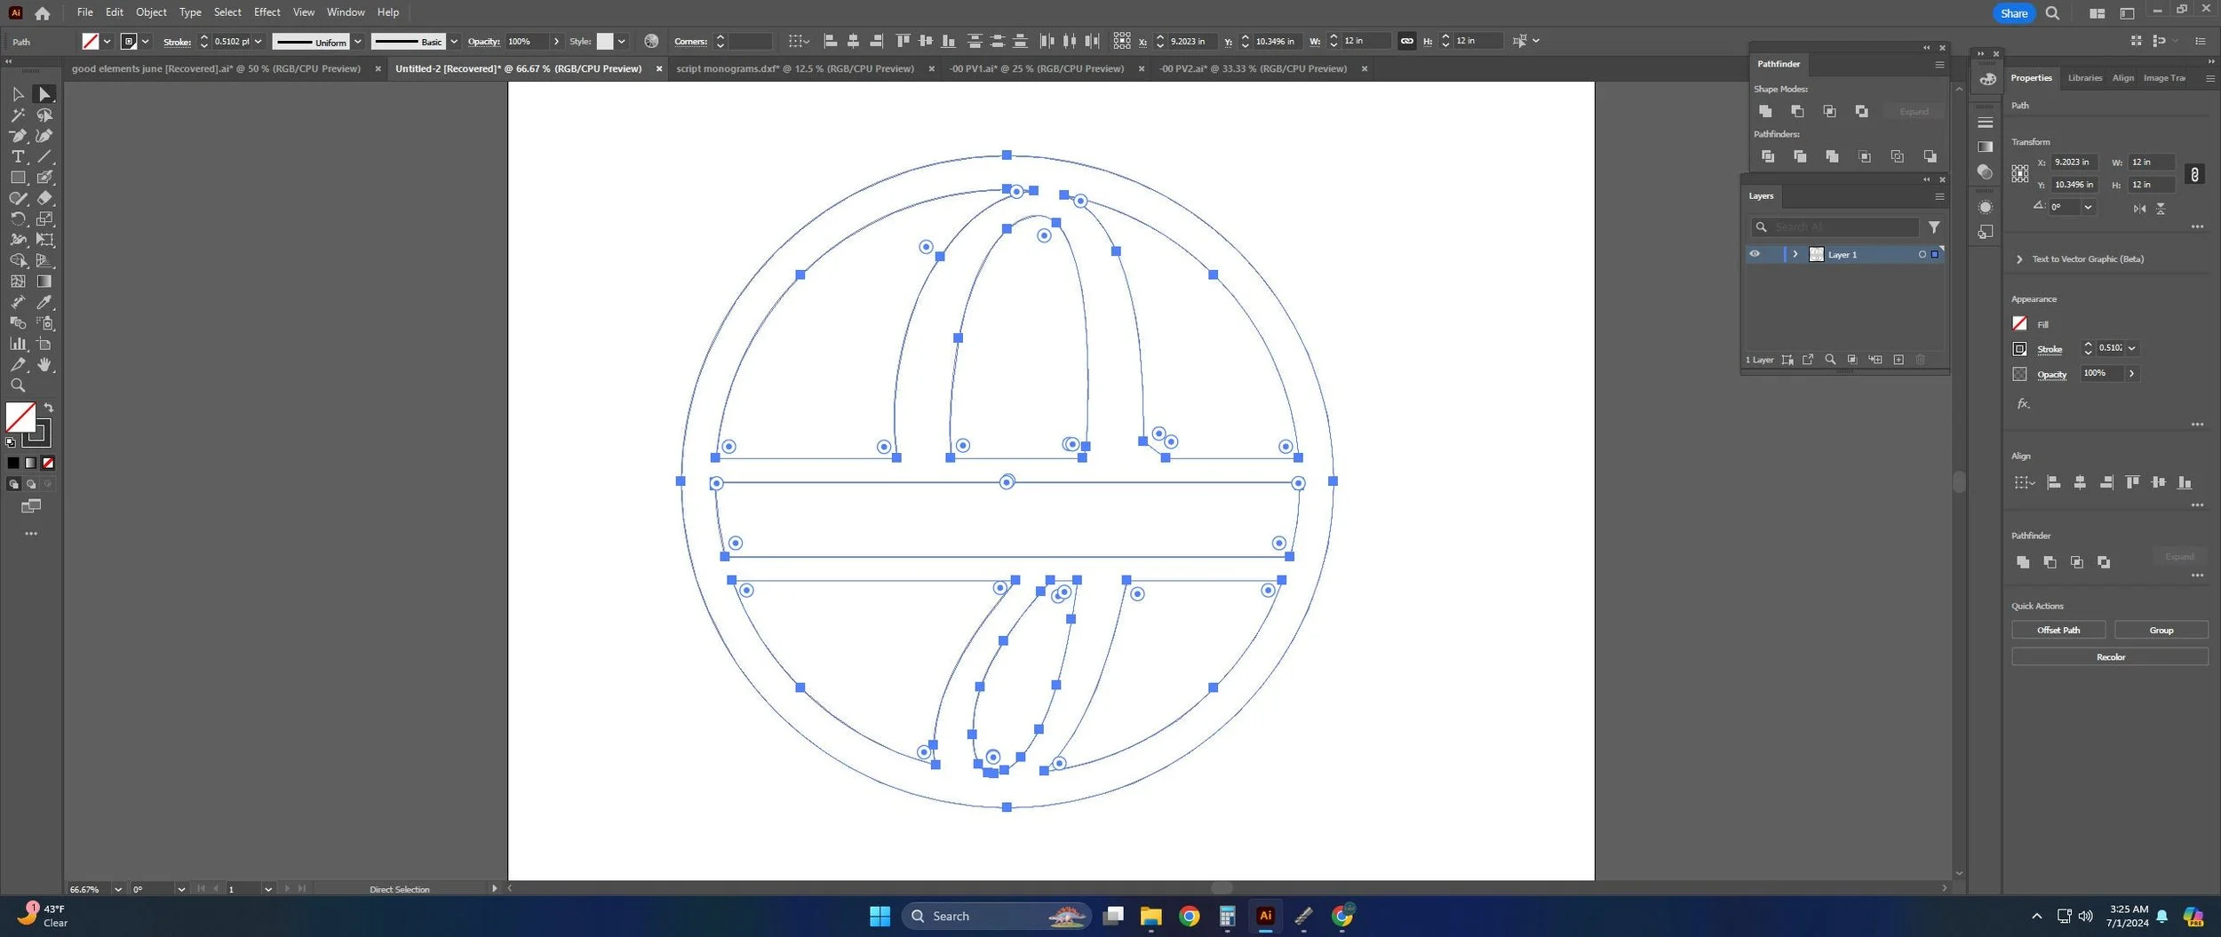Switch to the Libraries panel tab
Viewport: 2221px width, 937px height.
tap(2084, 78)
